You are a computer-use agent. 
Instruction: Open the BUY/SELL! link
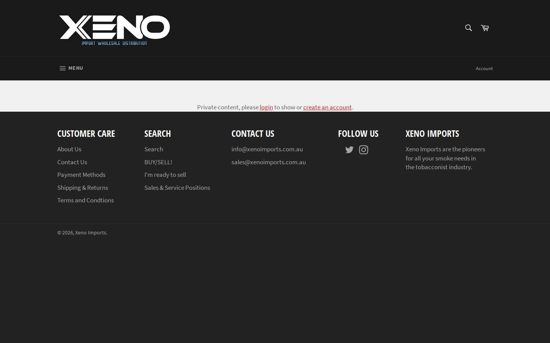click(158, 162)
